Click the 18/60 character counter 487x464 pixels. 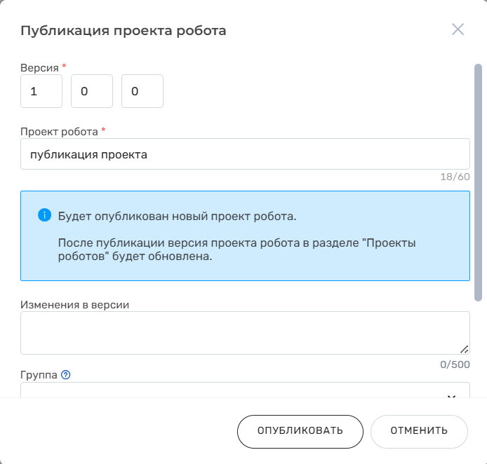pyautogui.click(x=455, y=177)
